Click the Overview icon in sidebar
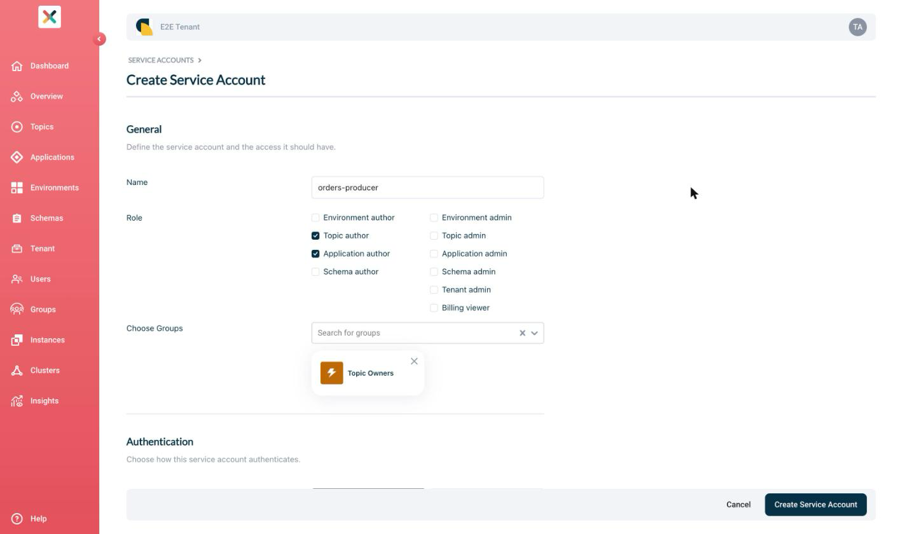 coord(17,97)
